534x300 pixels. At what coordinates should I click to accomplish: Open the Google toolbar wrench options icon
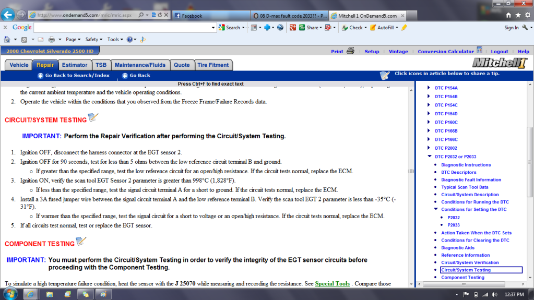525,28
